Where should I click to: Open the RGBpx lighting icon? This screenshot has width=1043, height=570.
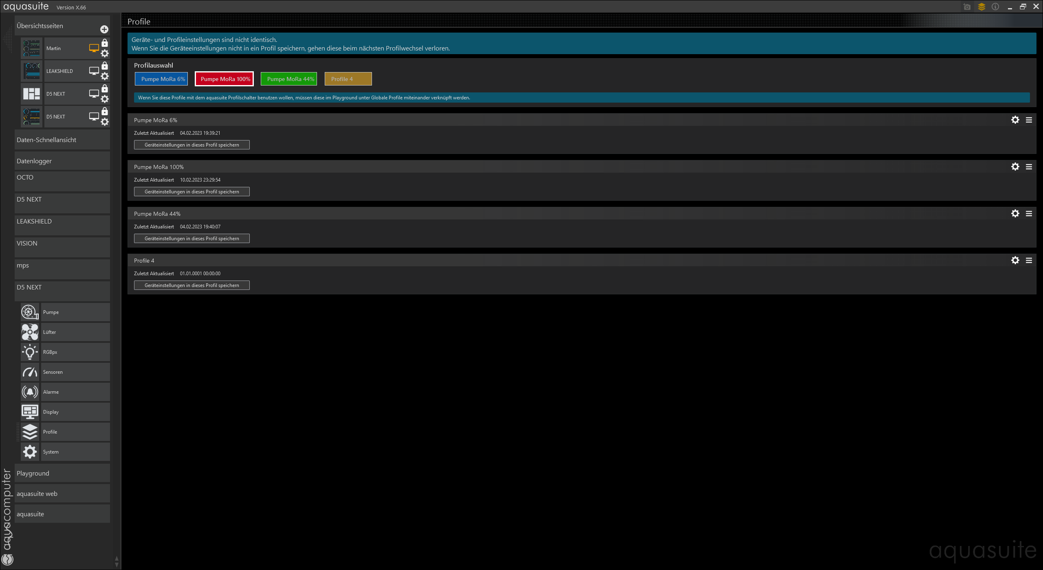[30, 352]
